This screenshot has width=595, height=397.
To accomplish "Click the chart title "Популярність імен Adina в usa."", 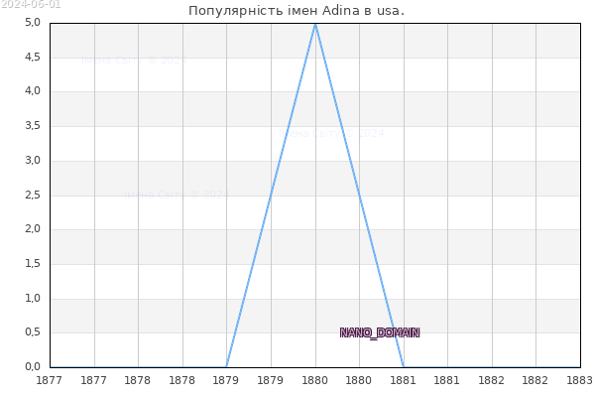I will (x=297, y=11).
